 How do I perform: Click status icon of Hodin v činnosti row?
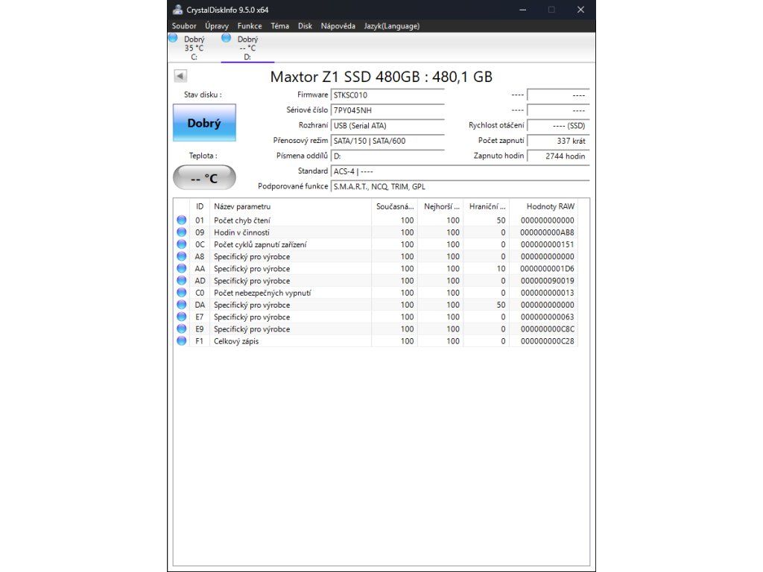181,232
